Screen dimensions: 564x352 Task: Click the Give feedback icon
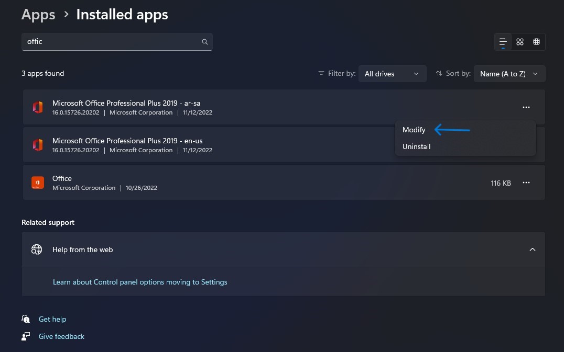(x=26, y=336)
